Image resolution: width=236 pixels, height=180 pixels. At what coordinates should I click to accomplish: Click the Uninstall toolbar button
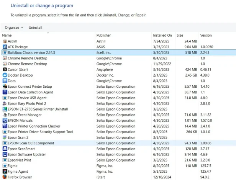(36, 28)
